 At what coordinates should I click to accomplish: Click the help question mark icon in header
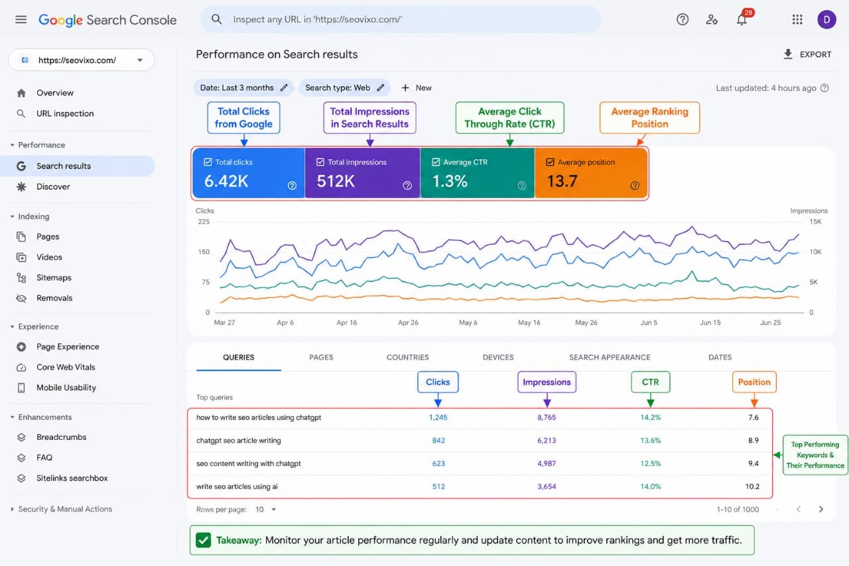[x=683, y=20]
